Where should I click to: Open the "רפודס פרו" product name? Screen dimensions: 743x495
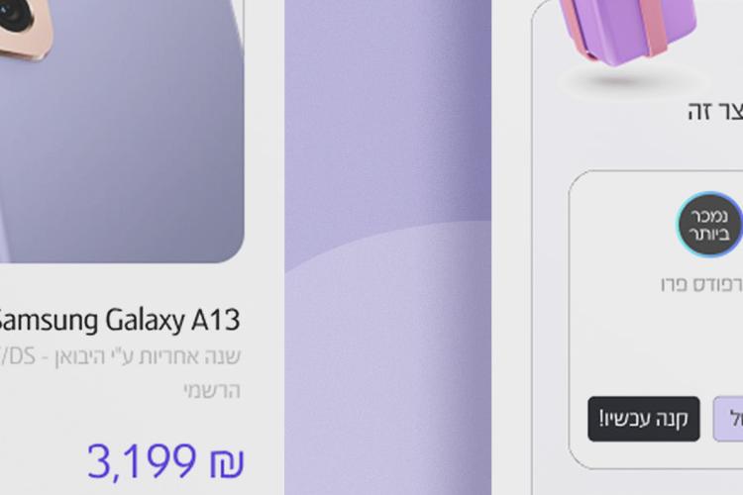(x=701, y=285)
